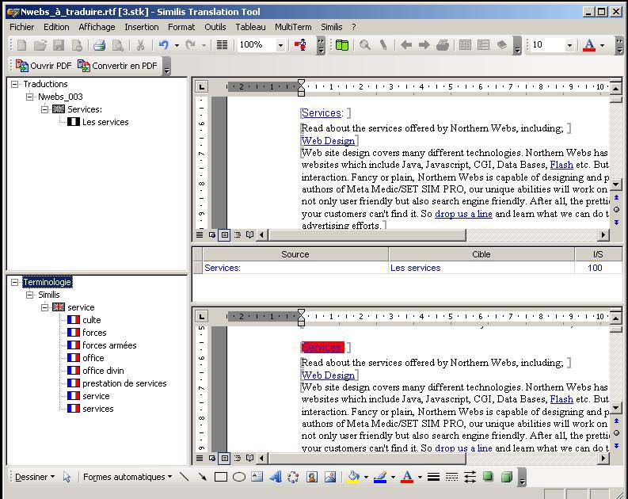Open the MultiTerm menu
Image resolution: width=628 pixels, height=499 pixels.
293,27
